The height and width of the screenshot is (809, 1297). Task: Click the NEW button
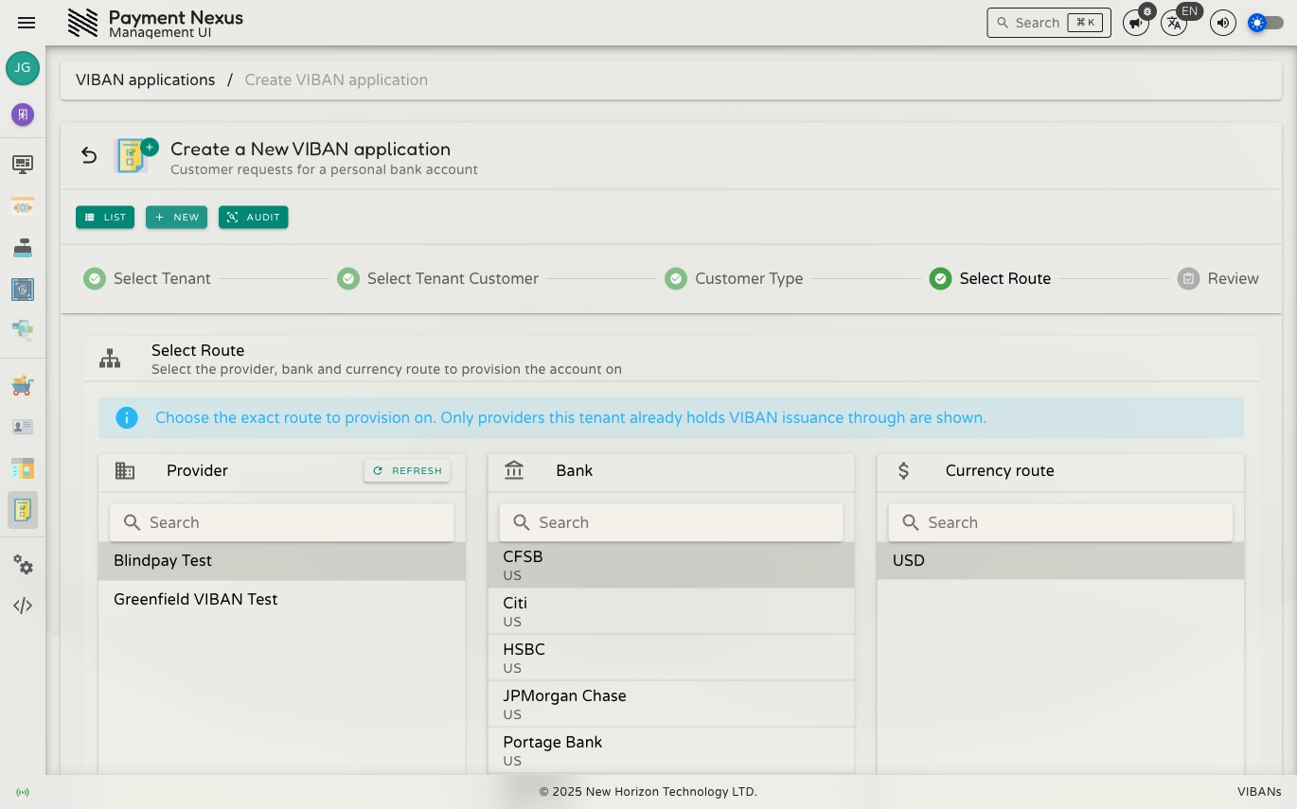(x=176, y=217)
